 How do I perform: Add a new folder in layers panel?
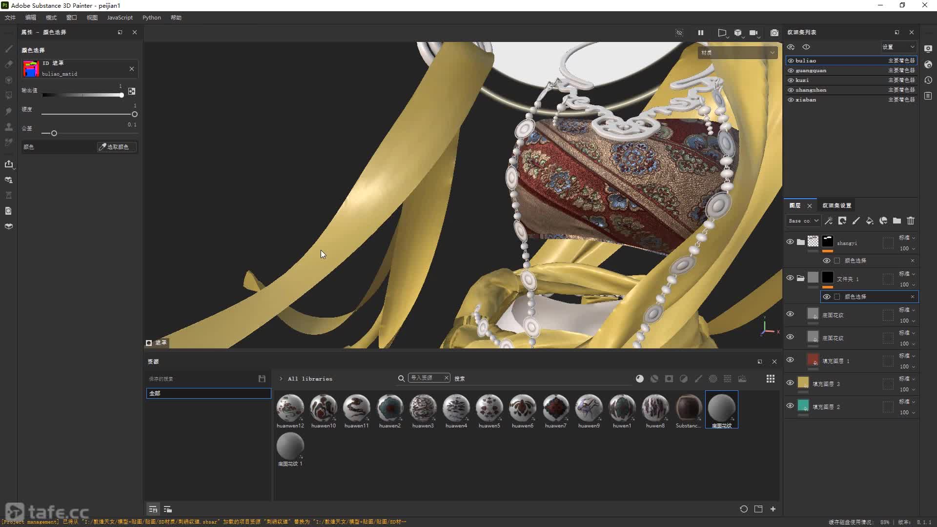point(897,221)
